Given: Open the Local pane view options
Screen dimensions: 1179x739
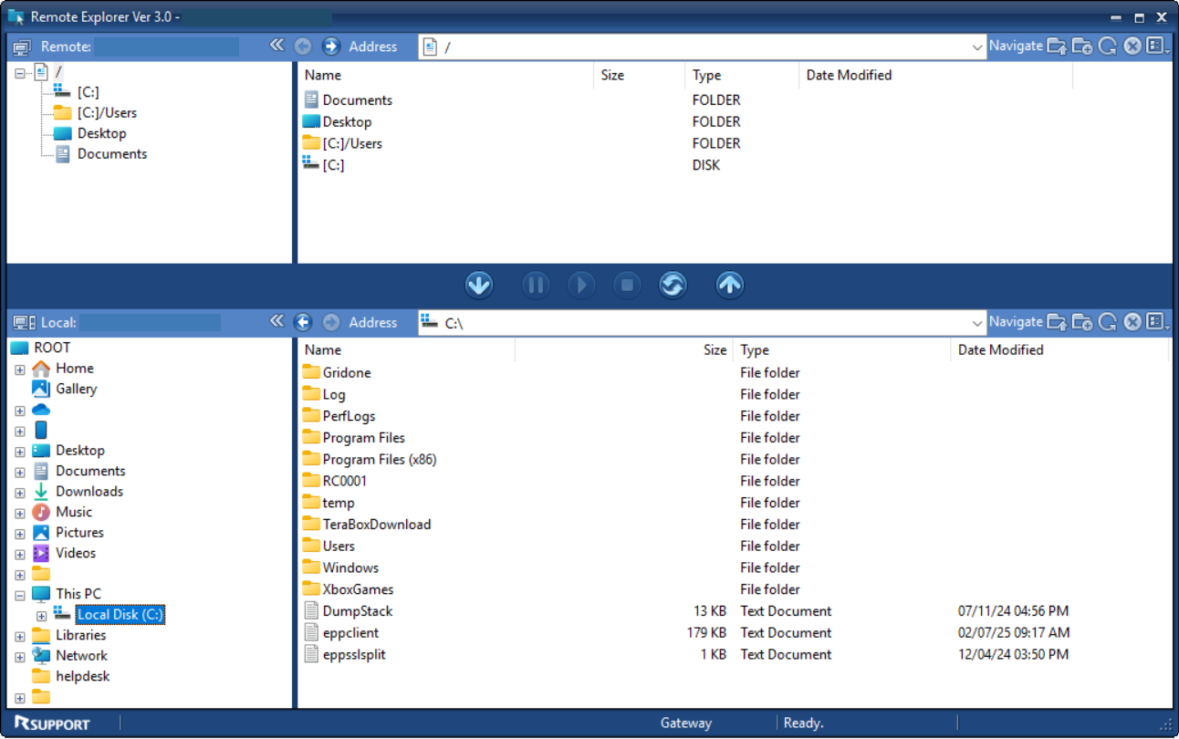Looking at the screenshot, I should point(1158,322).
